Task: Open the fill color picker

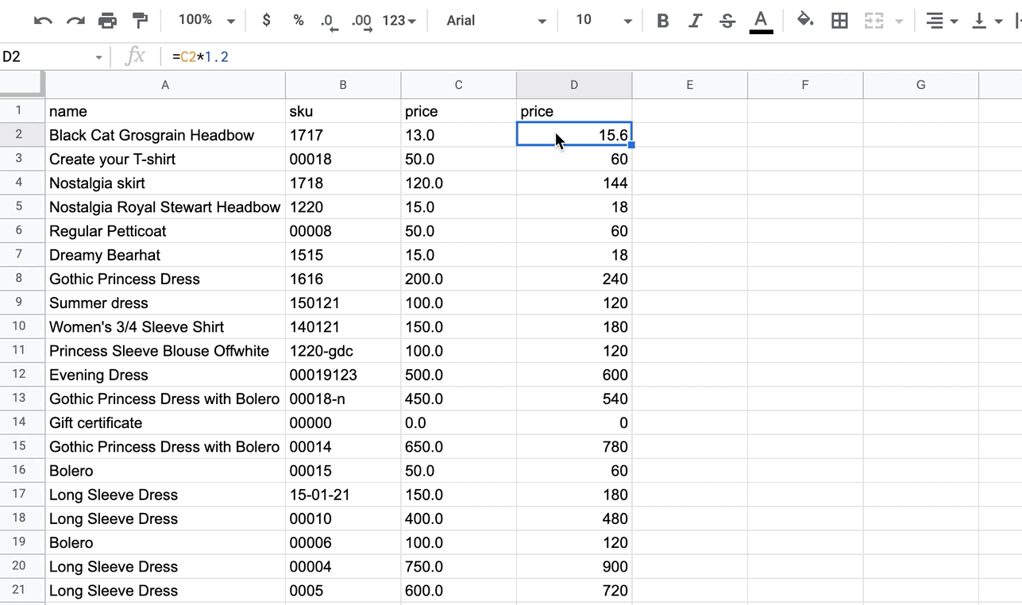Action: pos(805,21)
